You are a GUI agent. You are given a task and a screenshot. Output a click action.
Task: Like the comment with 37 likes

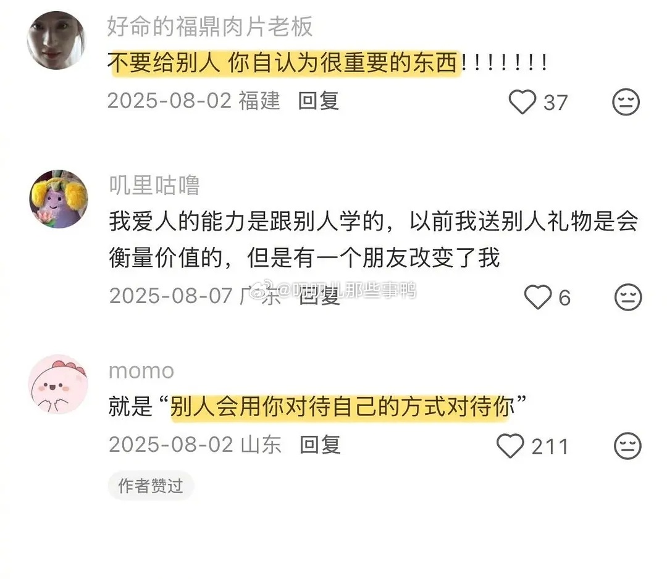pyautogui.click(x=522, y=102)
